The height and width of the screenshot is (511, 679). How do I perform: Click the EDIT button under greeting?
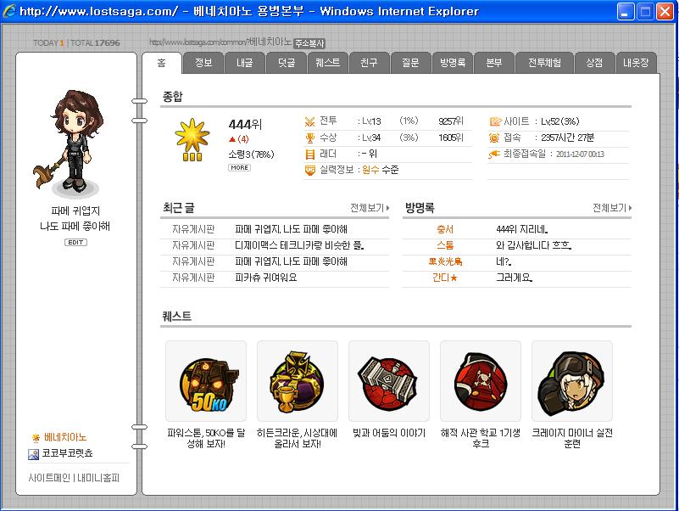click(x=75, y=242)
